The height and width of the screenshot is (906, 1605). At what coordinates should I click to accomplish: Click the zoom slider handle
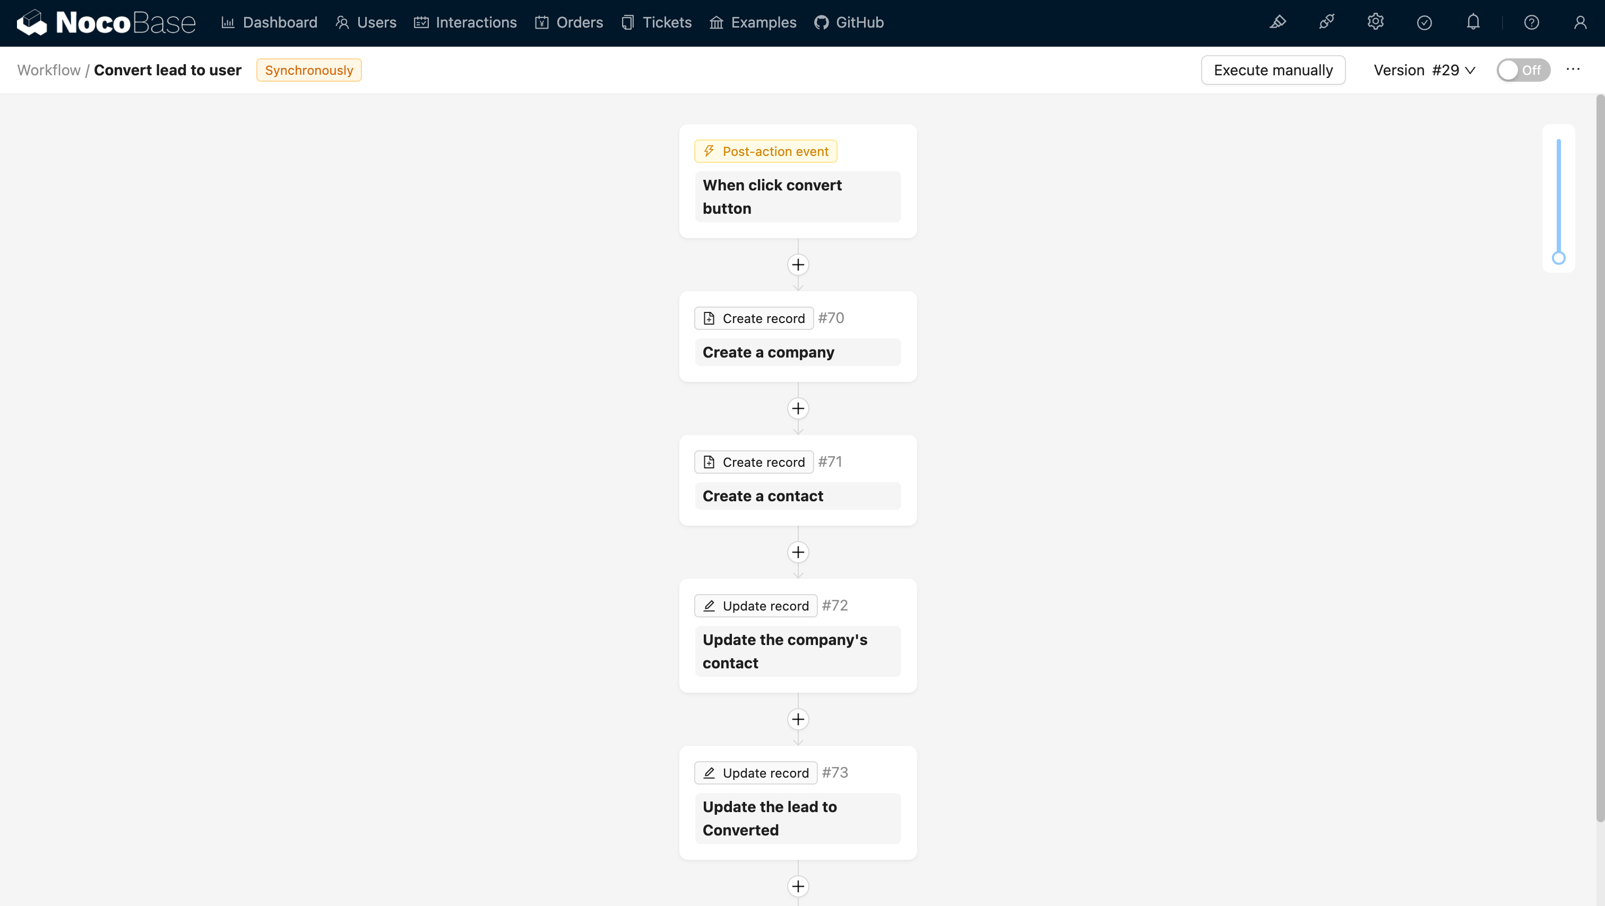coord(1558,258)
